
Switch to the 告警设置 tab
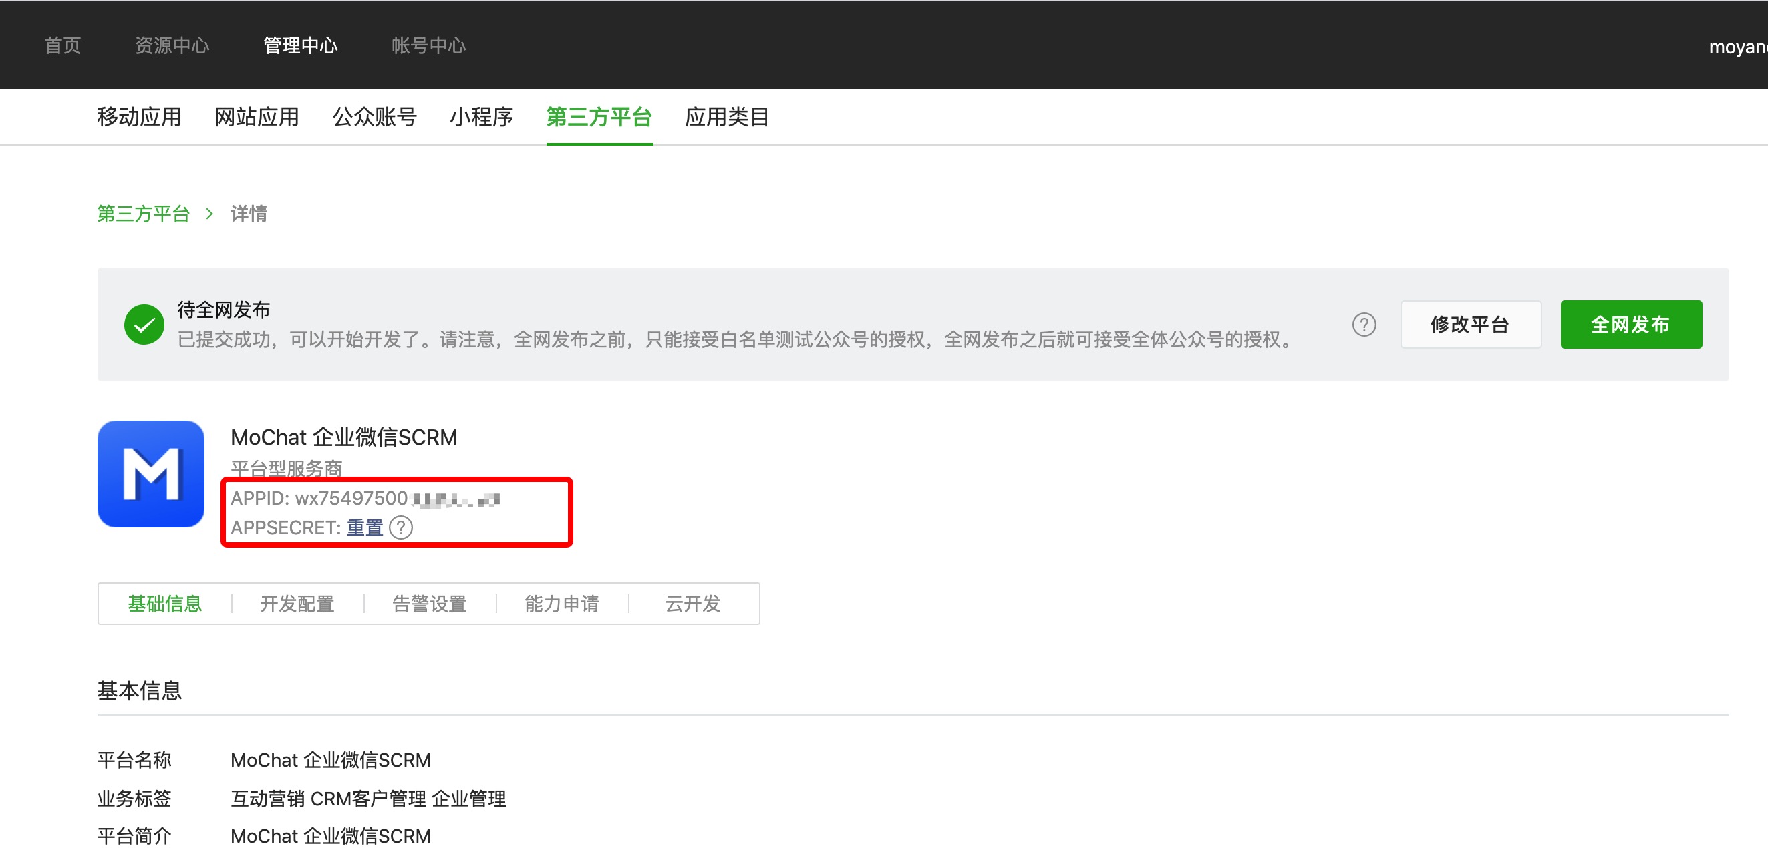pos(429,604)
